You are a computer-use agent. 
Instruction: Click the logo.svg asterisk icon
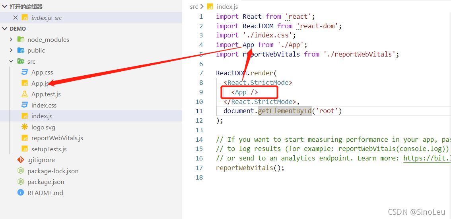pyautogui.click(x=25, y=127)
